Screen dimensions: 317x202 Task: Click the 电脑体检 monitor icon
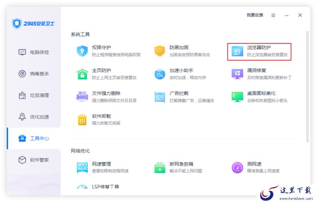coord(22,52)
